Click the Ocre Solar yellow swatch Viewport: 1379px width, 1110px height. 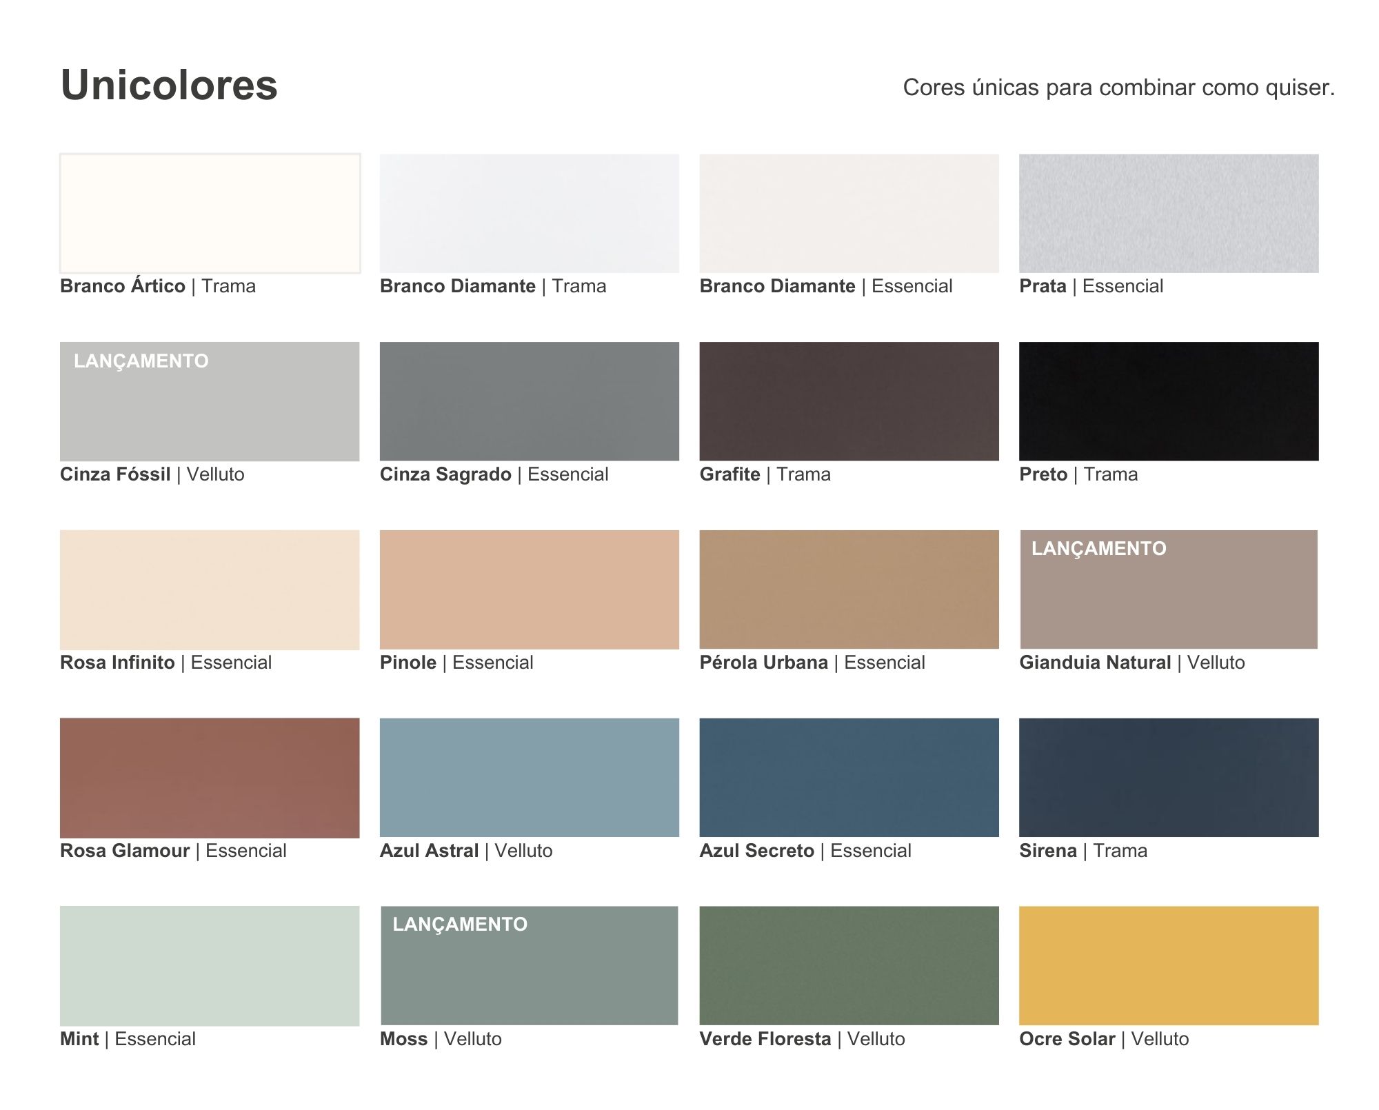tap(1169, 966)
